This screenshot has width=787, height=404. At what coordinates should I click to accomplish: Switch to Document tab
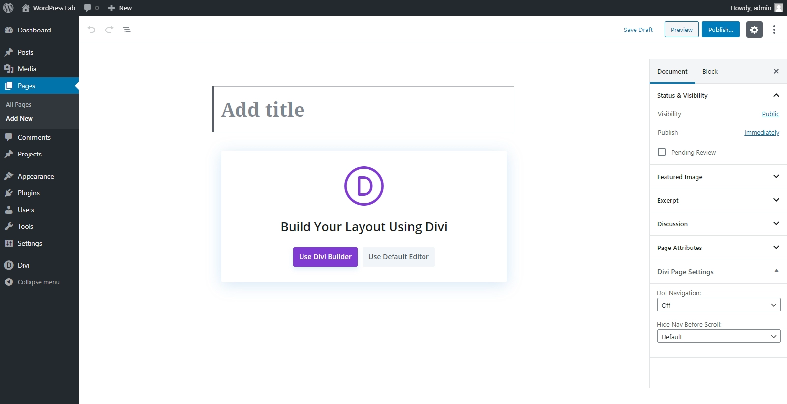point(672,71)
